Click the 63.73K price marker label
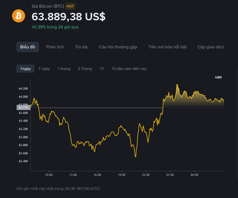This screenshot has width=238, height=198. point(23,107)
